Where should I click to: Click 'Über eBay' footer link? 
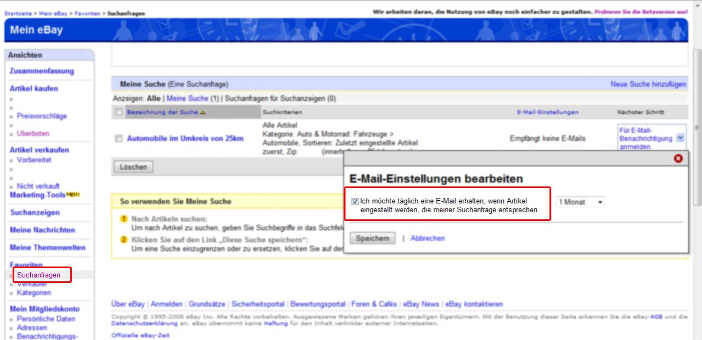click(128, 304)
